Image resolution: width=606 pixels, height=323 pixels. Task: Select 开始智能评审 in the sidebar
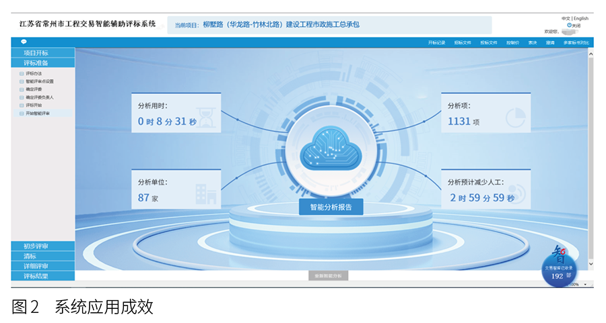(x=38, y=113)
